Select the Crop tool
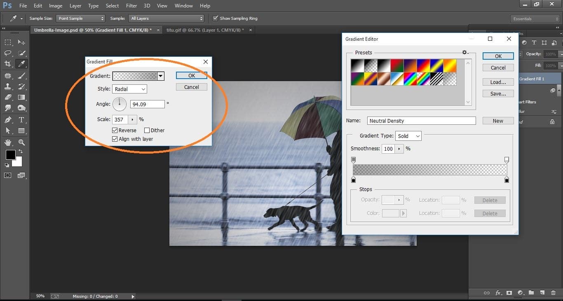Viewport: 563px width, 301px height. coord(7,64)
